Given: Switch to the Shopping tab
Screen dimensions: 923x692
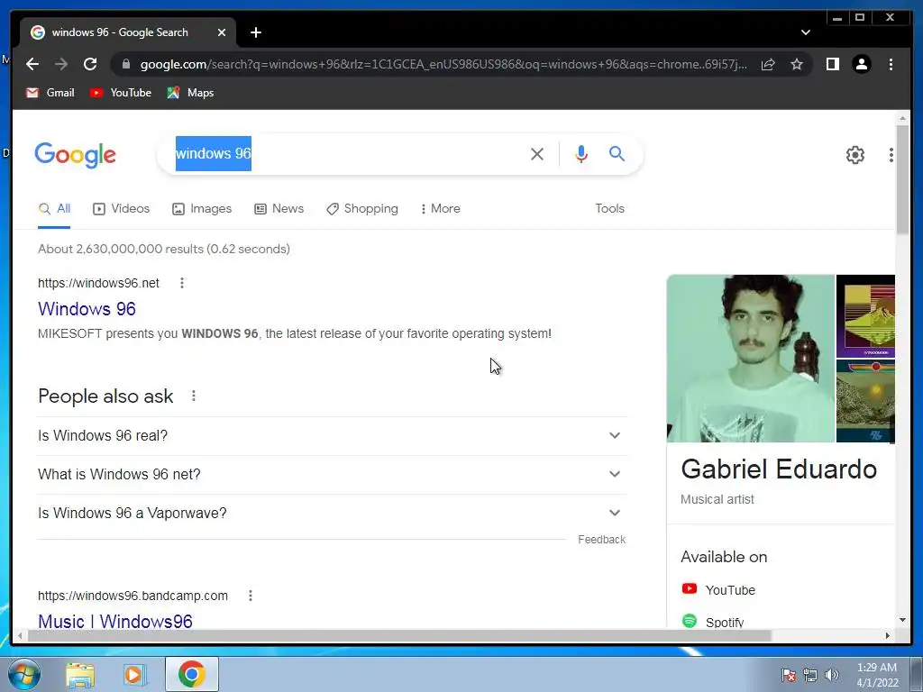Looking at the screenshot, I should point(362,209).
